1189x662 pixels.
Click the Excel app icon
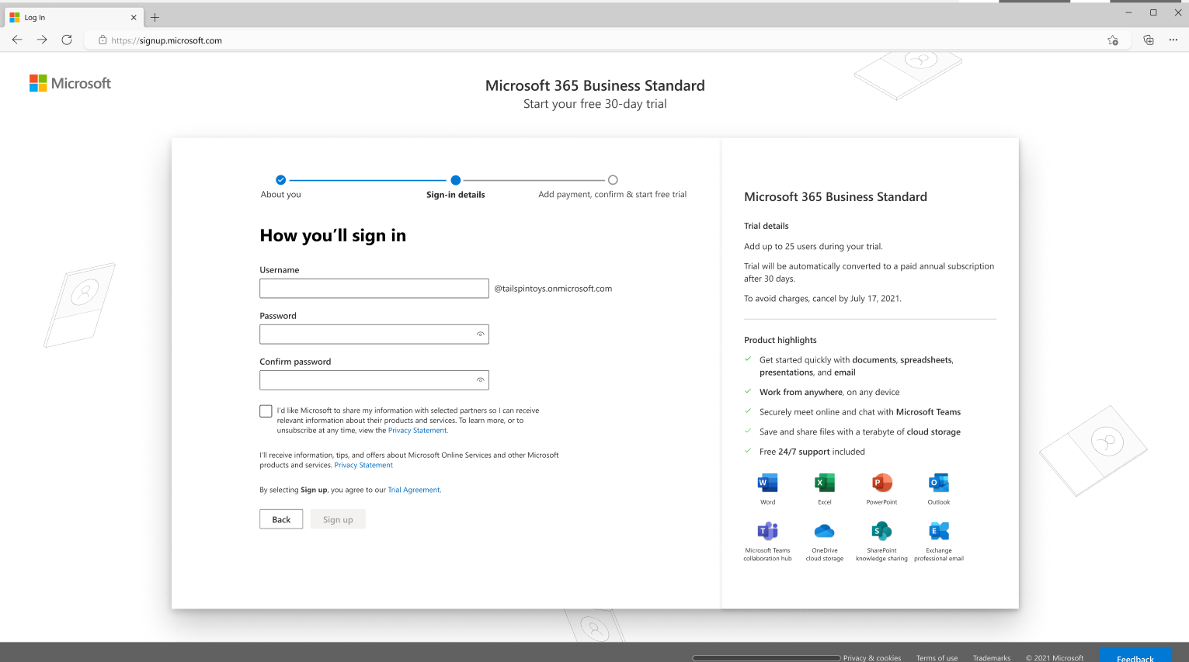point(824,483)
